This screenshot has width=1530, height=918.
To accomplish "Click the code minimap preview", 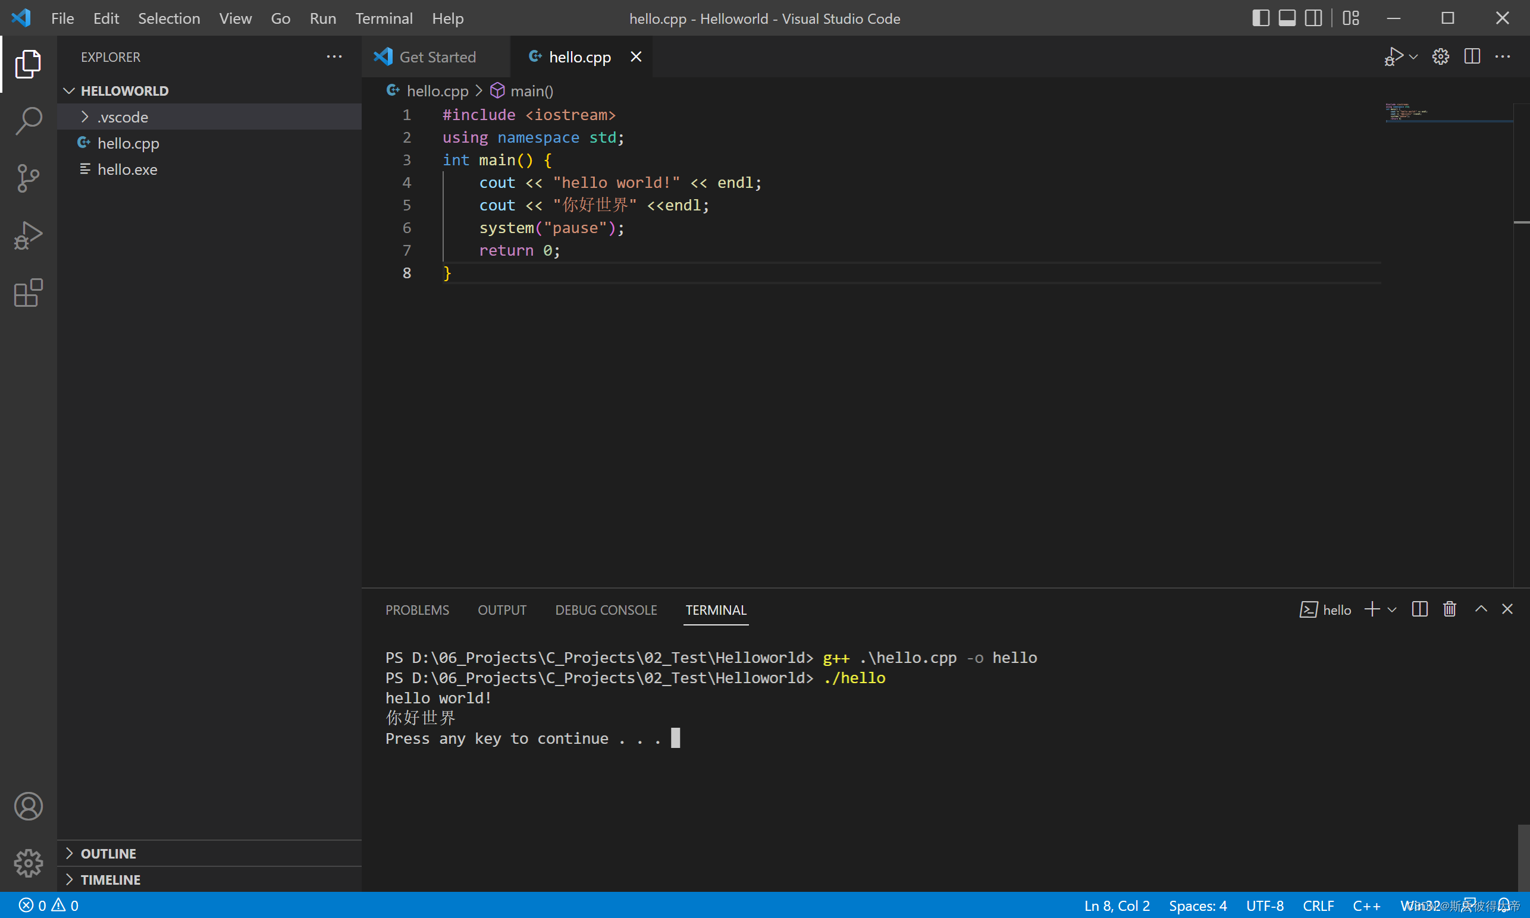I will [x=1449, y=112].
